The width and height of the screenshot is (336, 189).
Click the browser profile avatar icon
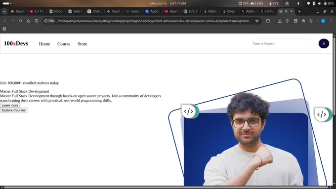[323, 21]
